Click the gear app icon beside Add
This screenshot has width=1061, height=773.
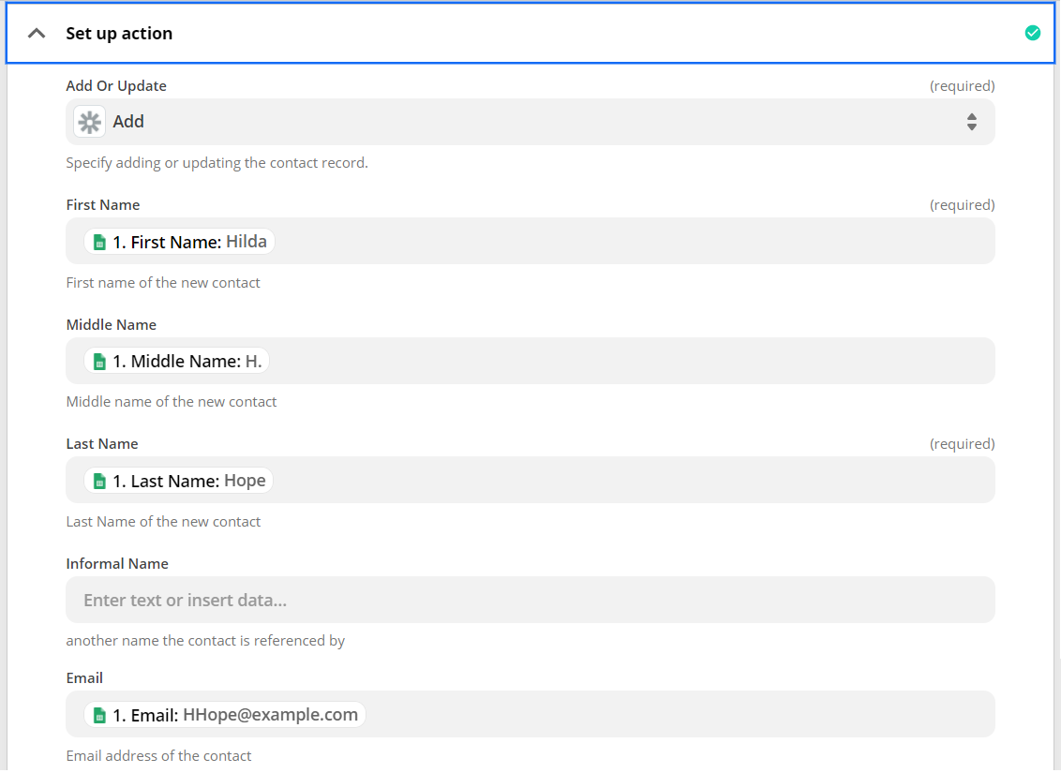90,122
